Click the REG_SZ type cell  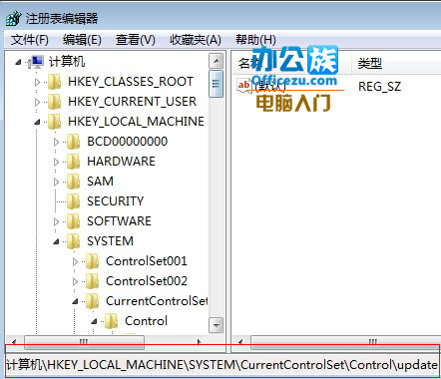click(x=380, y=87)
